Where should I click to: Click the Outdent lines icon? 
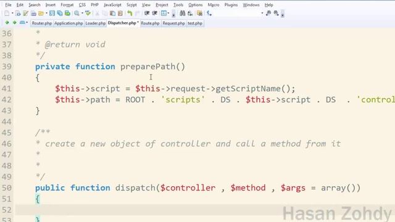pyautogui.click(x=154, y=14)
